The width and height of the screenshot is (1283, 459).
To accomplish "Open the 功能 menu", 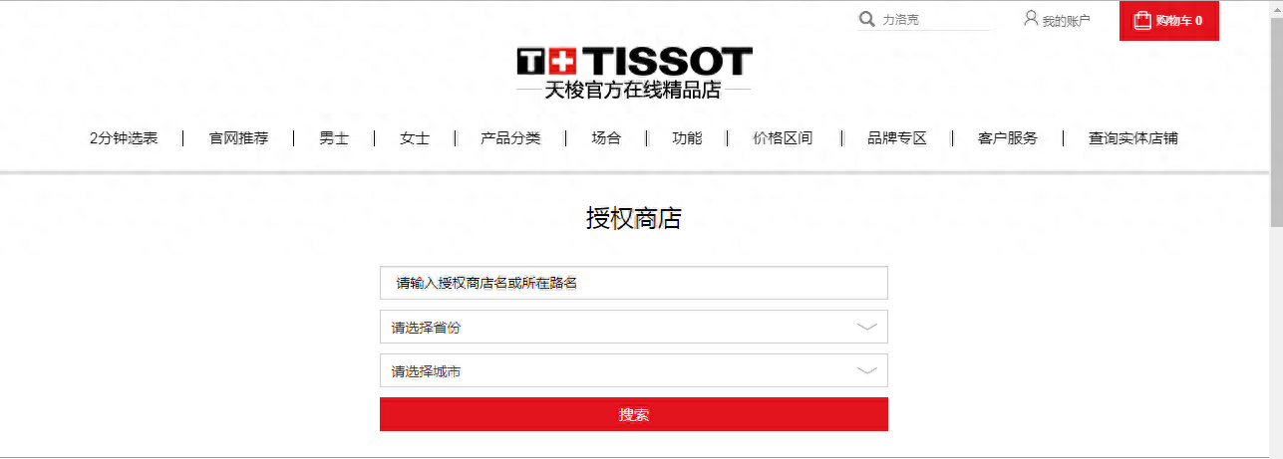I will coord(687,138).
